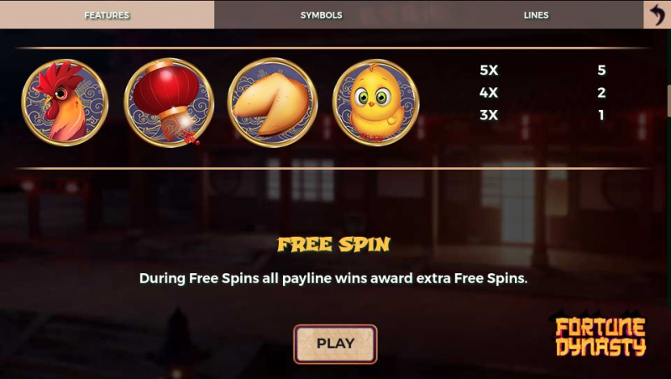Switch to the Symbols tab
Image resolution: width=671 pixels, height=379 pixels.
(322, 14)
